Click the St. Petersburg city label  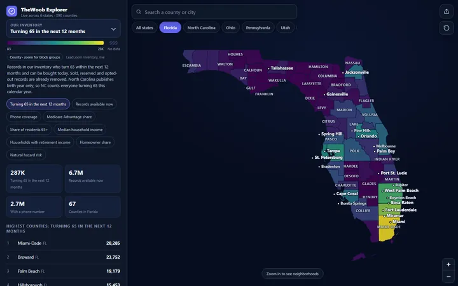coord(329,158)
